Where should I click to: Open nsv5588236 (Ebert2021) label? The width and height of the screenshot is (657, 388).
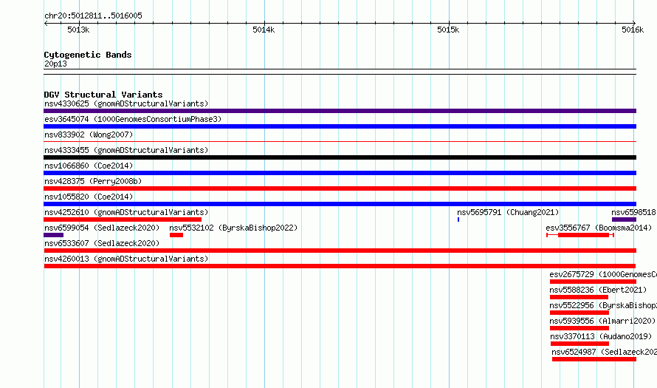click(598, 290)
